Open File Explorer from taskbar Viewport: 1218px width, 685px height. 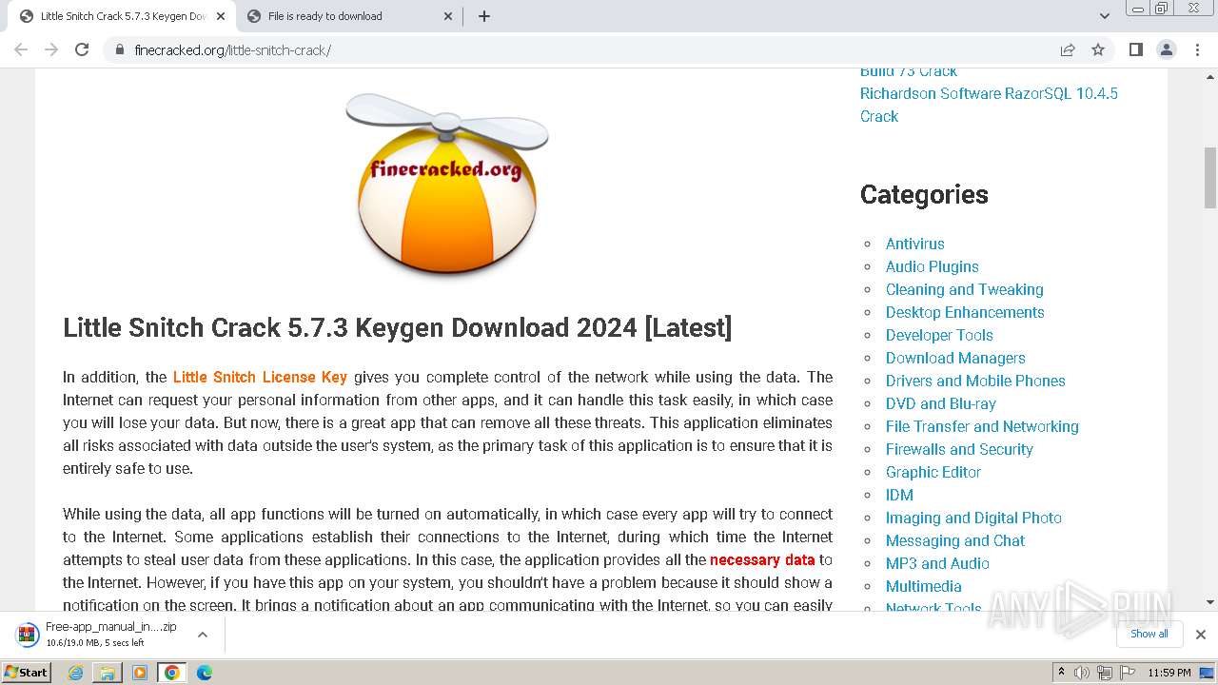[x=108, y=673]
